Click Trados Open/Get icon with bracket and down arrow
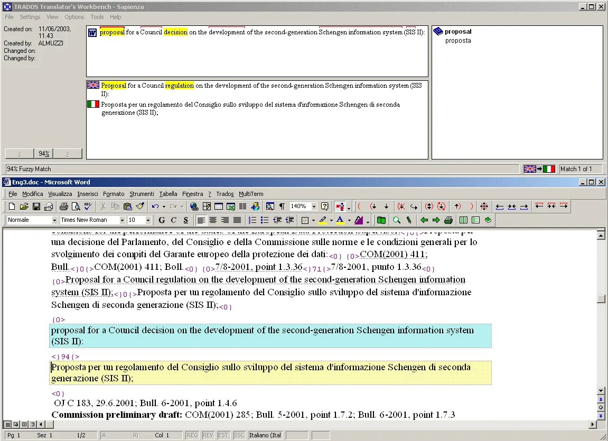Viewport: 608px width, 441px height. pyautogui.click(x=373, y=207)
